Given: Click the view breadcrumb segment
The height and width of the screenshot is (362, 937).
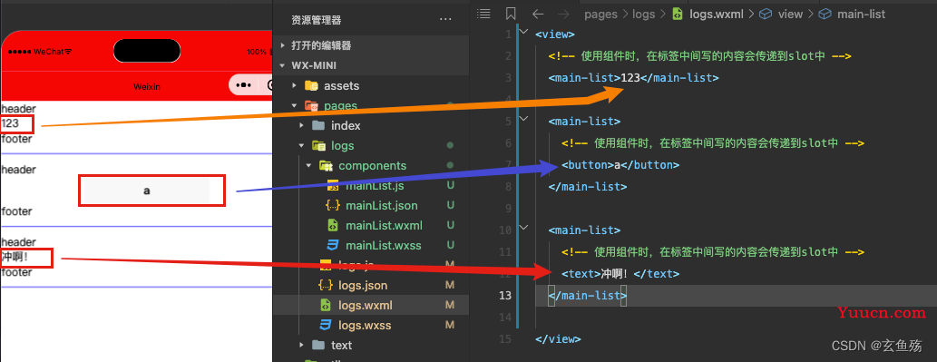Looking at the screenshot, I should [x=791, y=15].
